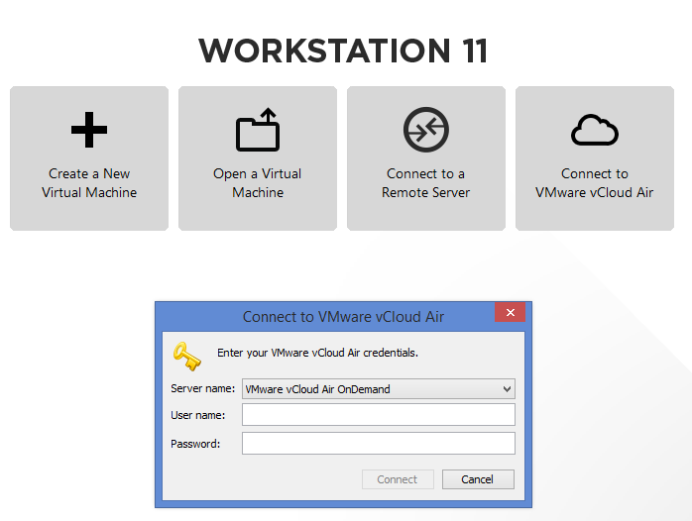Screen dimensions: 692x521
Task: Click the 'Password:' label
Action: click(x=195, y=444)
